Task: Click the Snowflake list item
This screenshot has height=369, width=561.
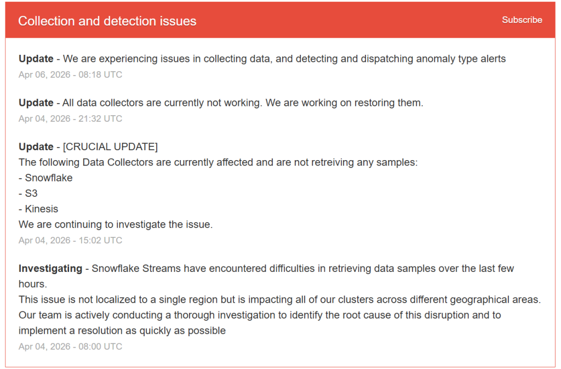Action: coord(46,178)
